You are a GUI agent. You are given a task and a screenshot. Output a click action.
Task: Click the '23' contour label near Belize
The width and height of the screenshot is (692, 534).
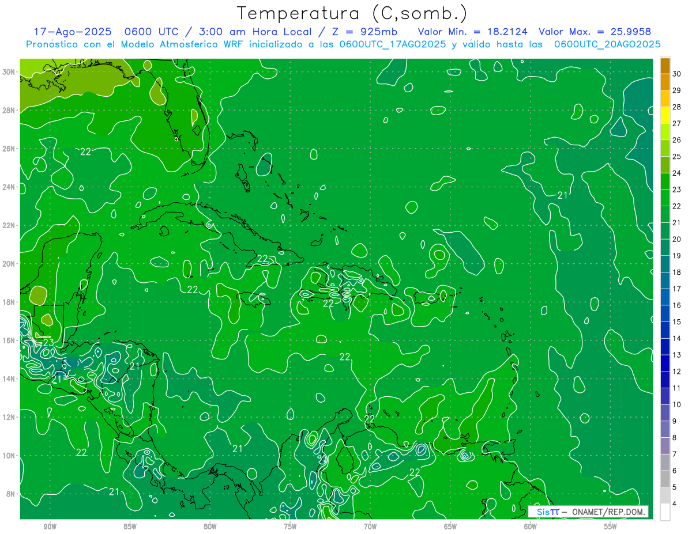[x=48, y=343]
